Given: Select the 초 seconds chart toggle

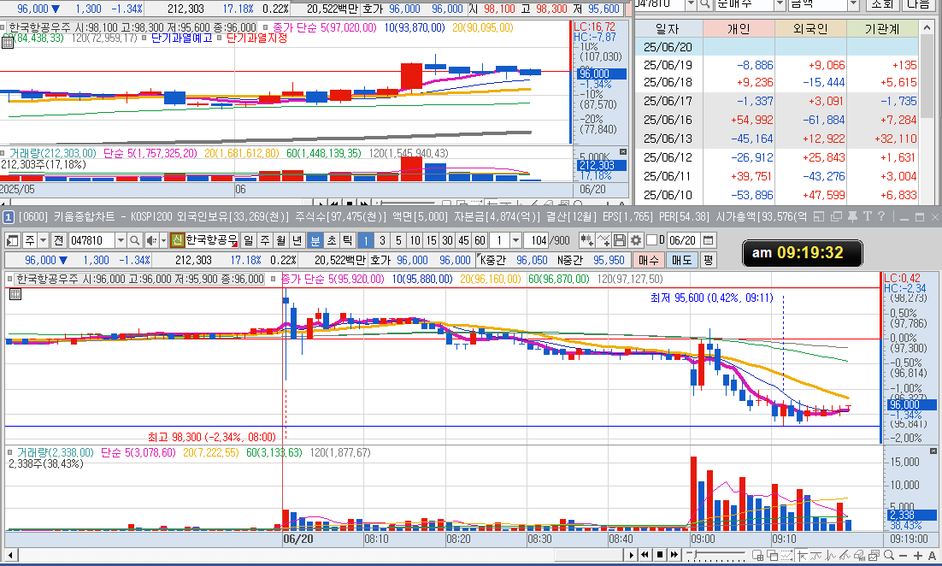Looking at the screenshot, I should (x=331, y=240).
